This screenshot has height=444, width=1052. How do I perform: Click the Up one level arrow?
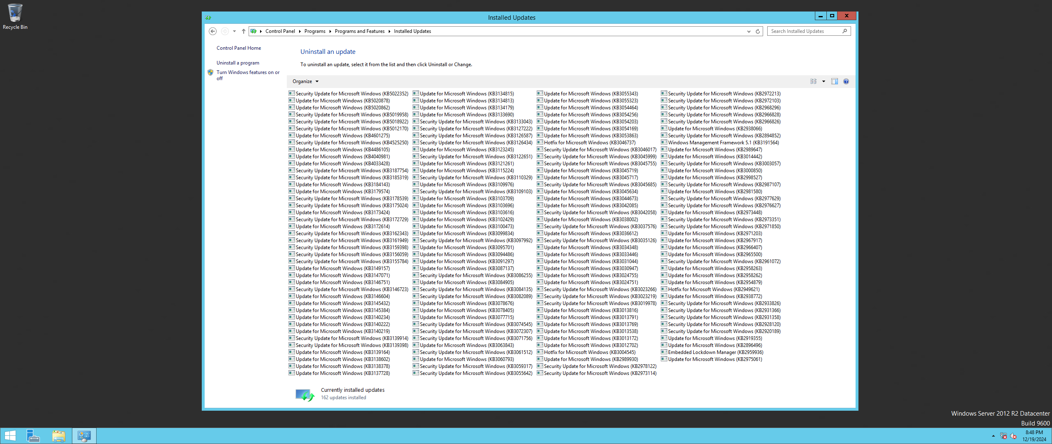click(244, 31)
